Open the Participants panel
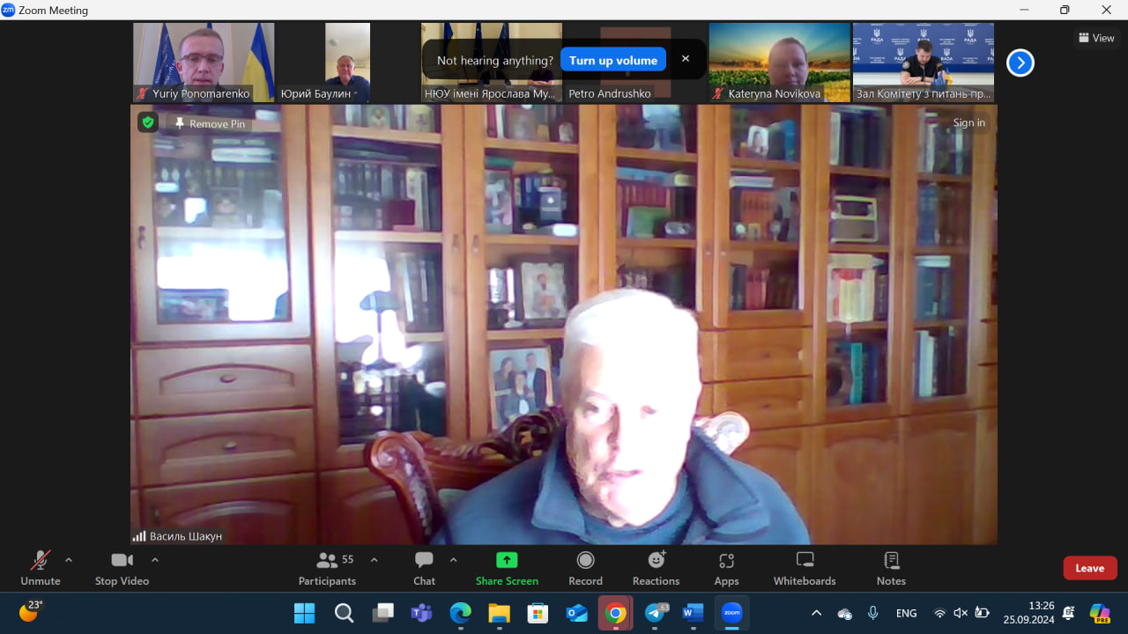The width and height of the screenshot is (1128, 634). pyautogui.click(x=327, y=568)
